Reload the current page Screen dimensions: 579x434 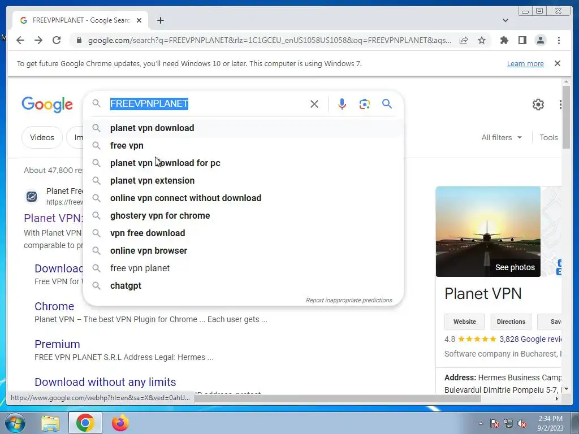pos(57,40)
